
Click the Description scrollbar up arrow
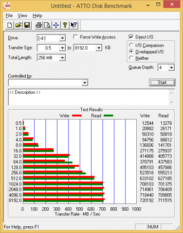(171, 93)
